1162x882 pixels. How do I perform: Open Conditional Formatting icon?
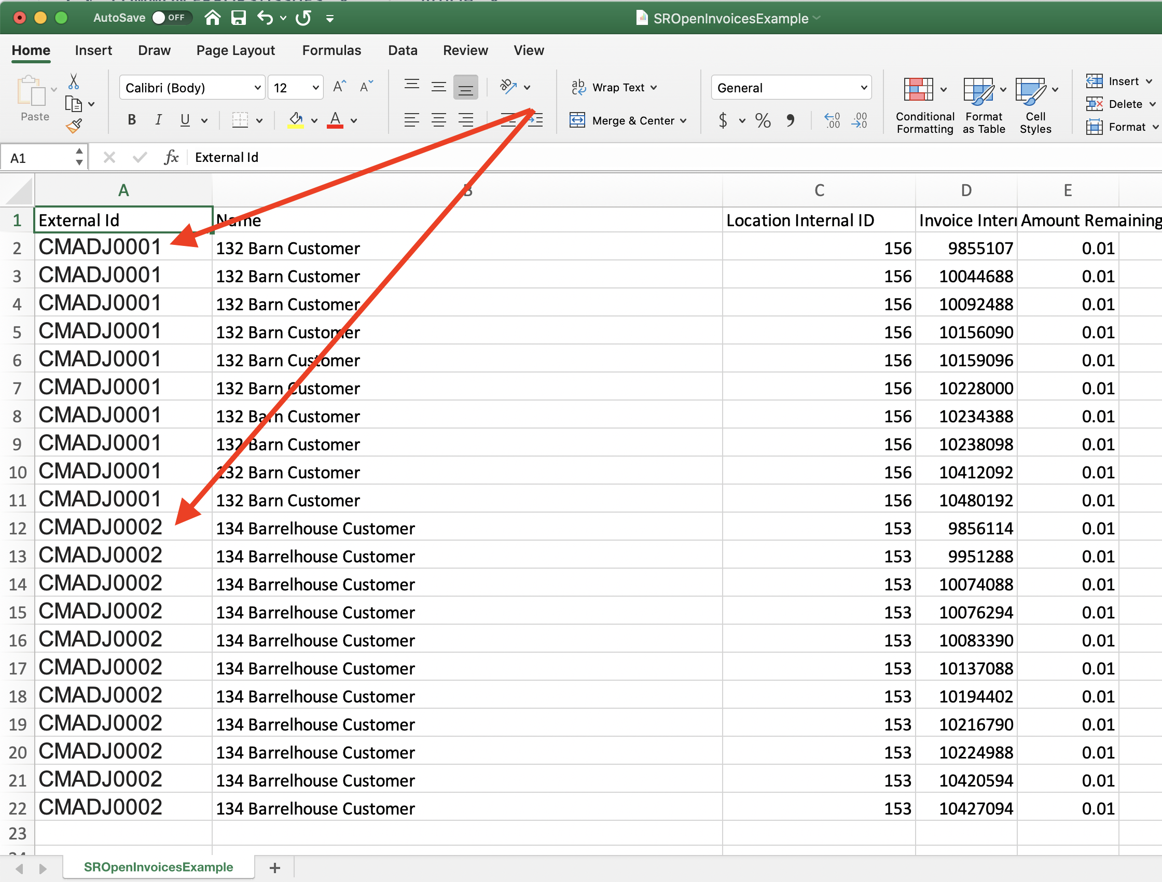(918, 89)
